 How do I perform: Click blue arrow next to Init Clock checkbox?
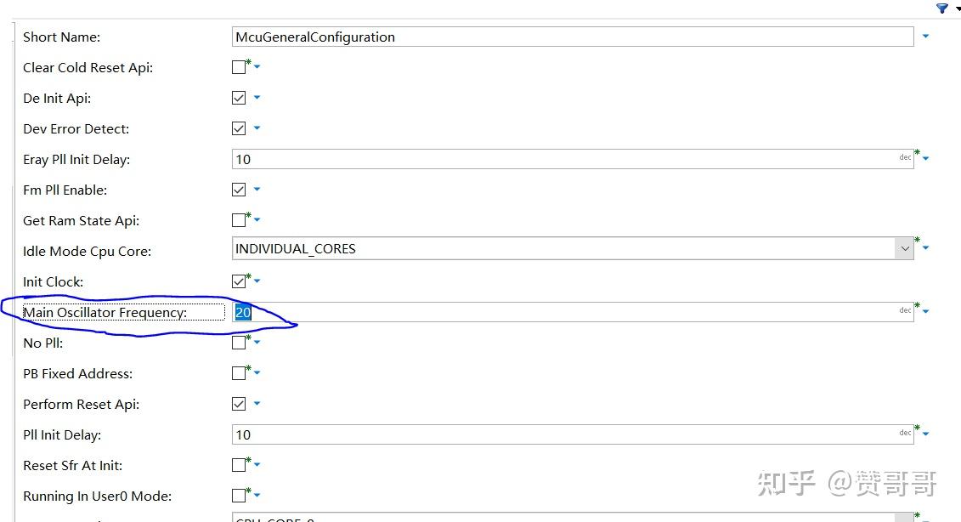257,281
